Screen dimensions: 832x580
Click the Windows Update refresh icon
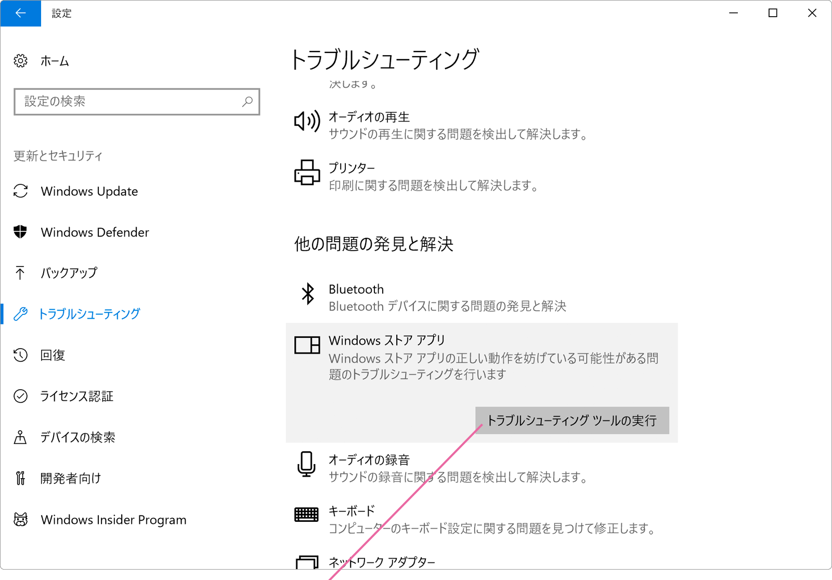pos(20,191)
